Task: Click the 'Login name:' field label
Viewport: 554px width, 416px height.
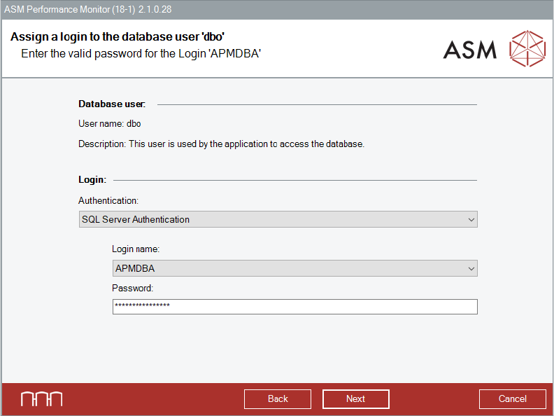Action: click(x=136, y=249)
